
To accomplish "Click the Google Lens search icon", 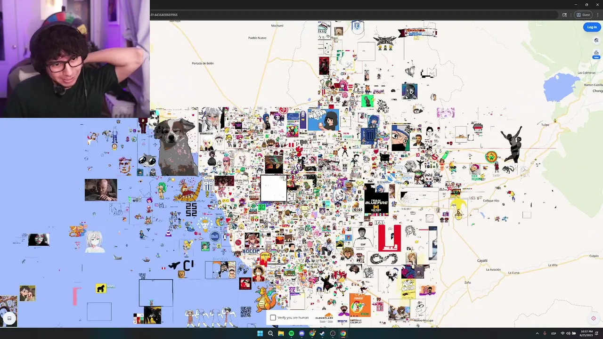I will pyautogui.click(x=564, y=15).
